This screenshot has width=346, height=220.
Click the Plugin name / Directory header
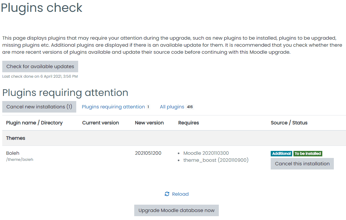click(x=34, y=123)
